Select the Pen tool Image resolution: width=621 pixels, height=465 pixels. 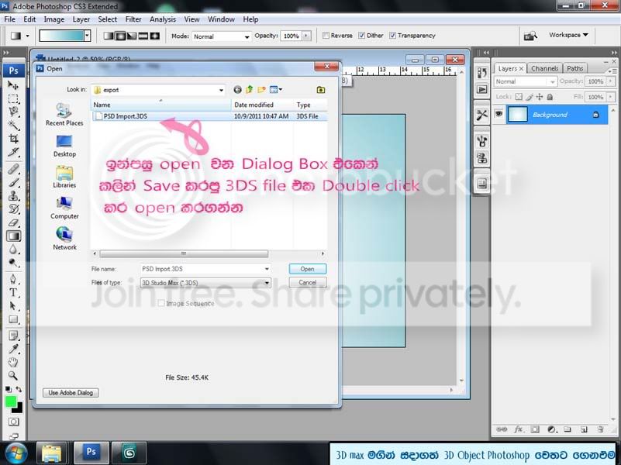[x=13, y=280]
